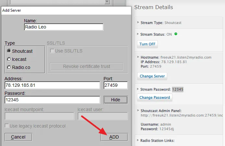Click the ADD button to save server
This screenshot has height=146, width=225.
(x=114, y=137)
